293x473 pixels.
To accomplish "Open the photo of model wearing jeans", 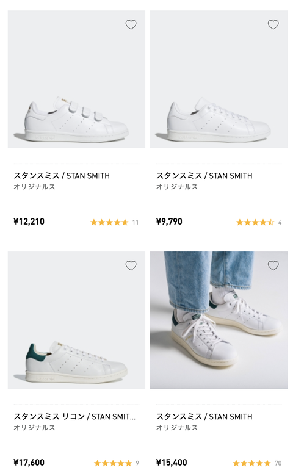I will pyautogui.click(x=219, y=320).
